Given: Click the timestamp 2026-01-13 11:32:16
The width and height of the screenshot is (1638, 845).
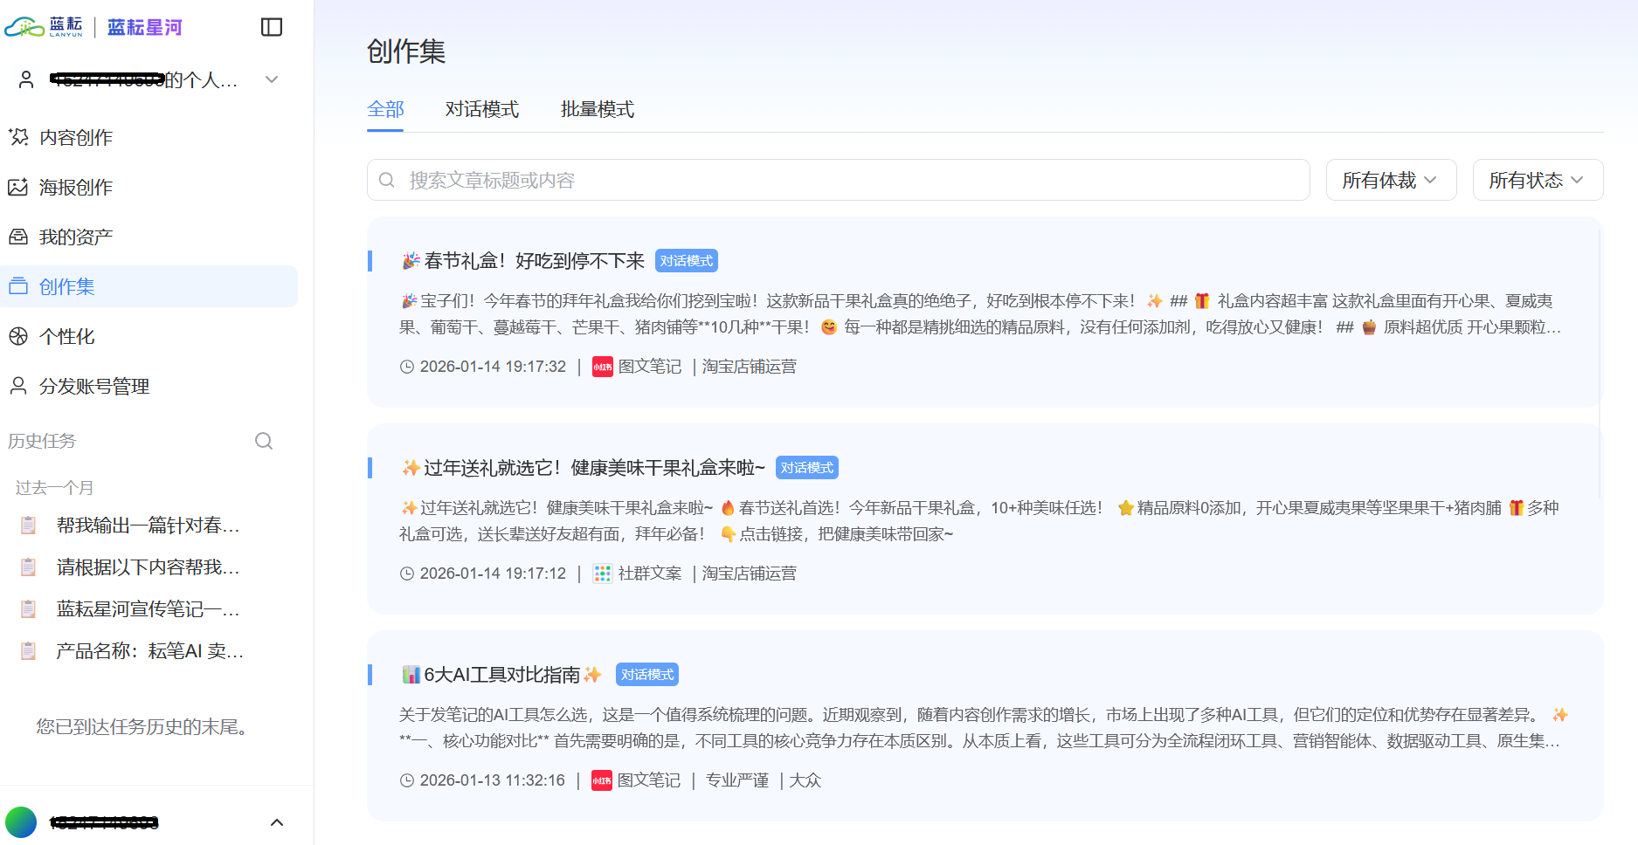Looking at the screenshot, I should (493, 780).
